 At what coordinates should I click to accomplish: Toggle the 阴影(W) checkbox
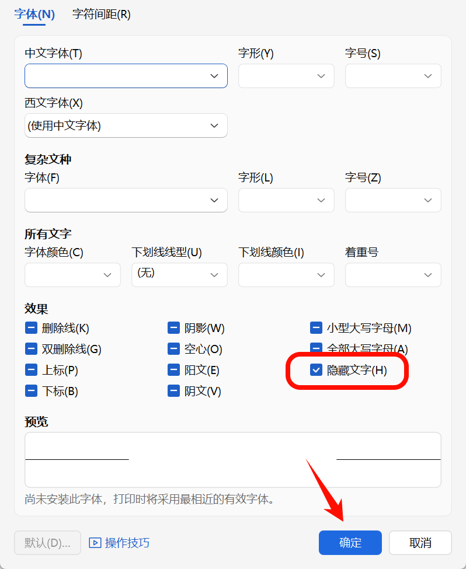173,327
